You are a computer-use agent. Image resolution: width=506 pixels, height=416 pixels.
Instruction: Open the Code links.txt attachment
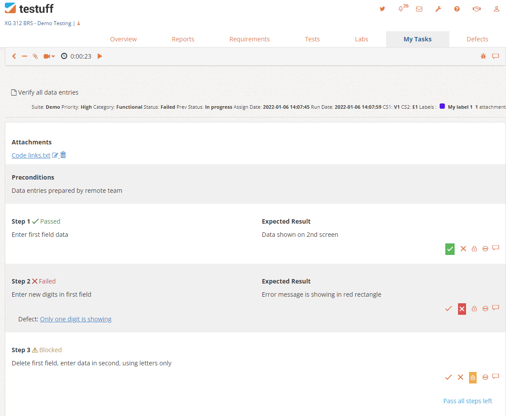click(31, 155)
